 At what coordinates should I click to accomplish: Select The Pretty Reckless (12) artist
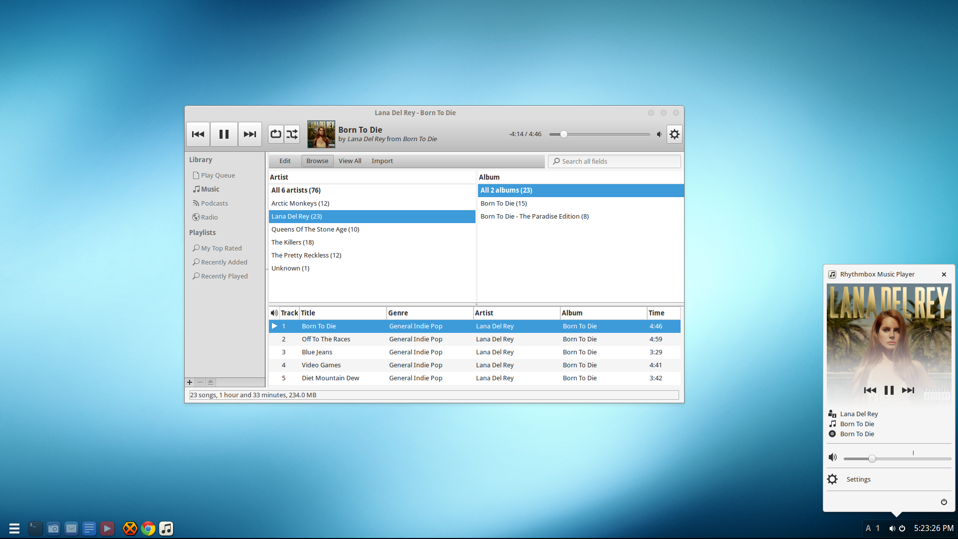(x=372, y=255)
